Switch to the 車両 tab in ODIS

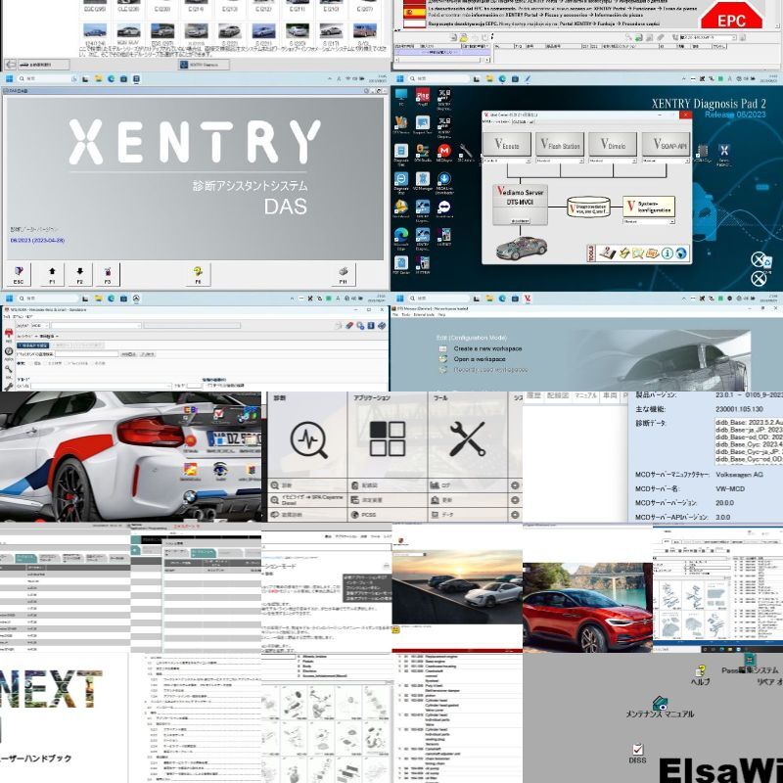610,395
